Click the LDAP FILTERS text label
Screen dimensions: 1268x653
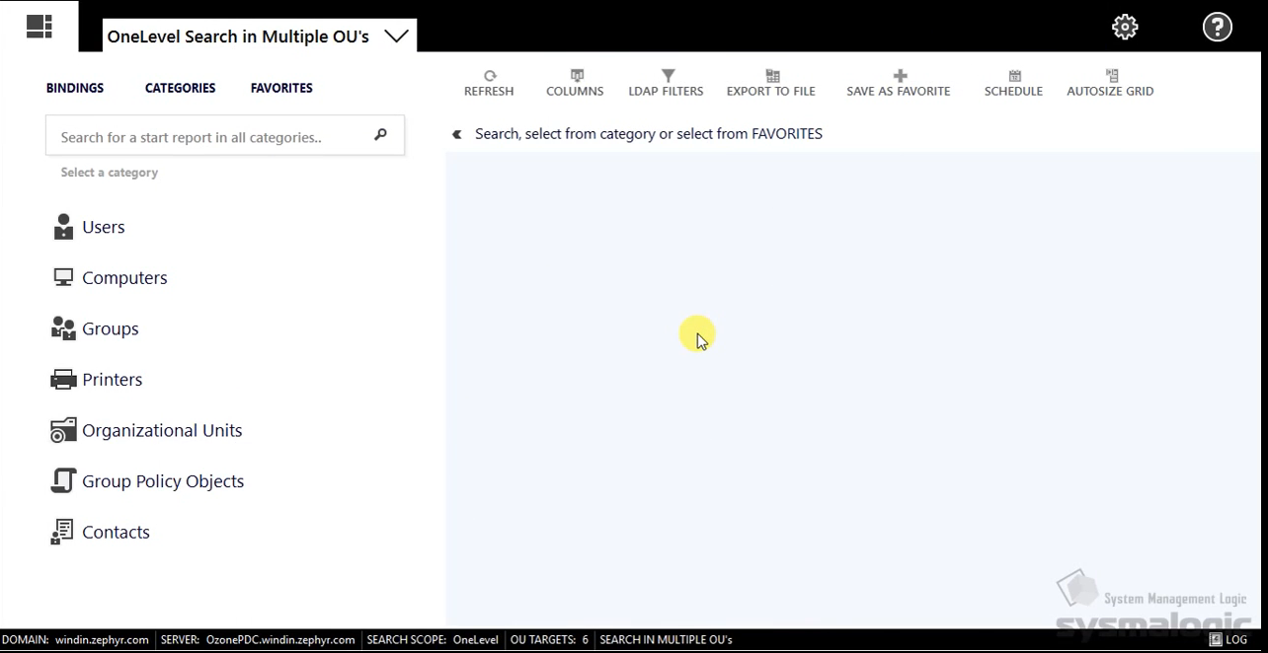coord(666,92)
